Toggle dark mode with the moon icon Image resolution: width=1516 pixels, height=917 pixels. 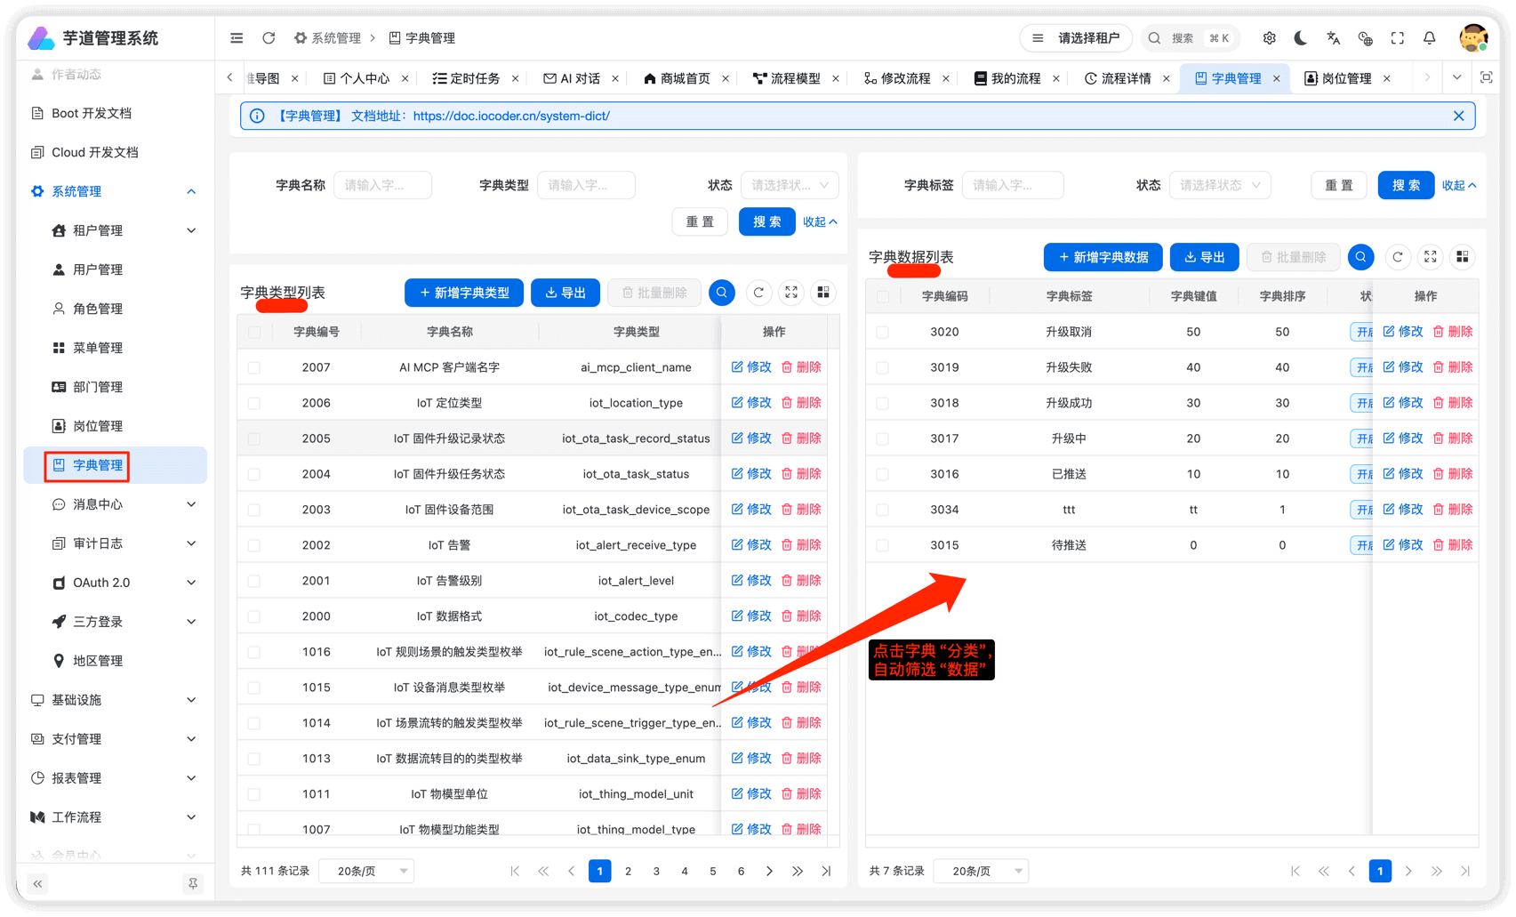point(1300,38)
